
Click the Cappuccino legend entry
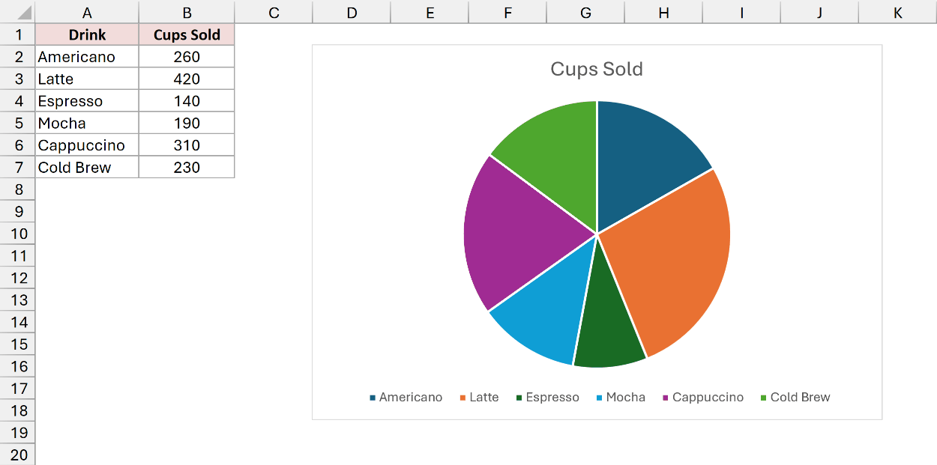[x=703, y=398]
